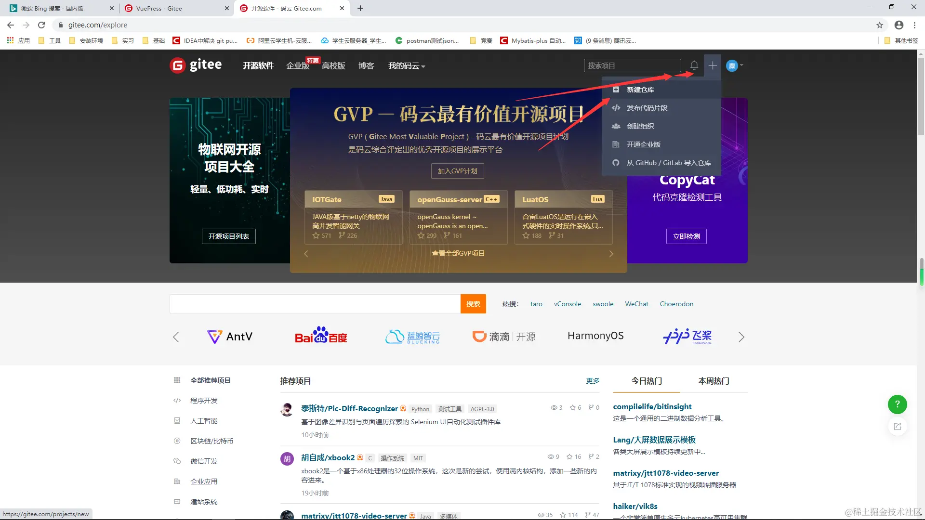This screenshot has height=520, width=925.
Task: Click the 加入GVP计划 button
Action: coord(457,171)
